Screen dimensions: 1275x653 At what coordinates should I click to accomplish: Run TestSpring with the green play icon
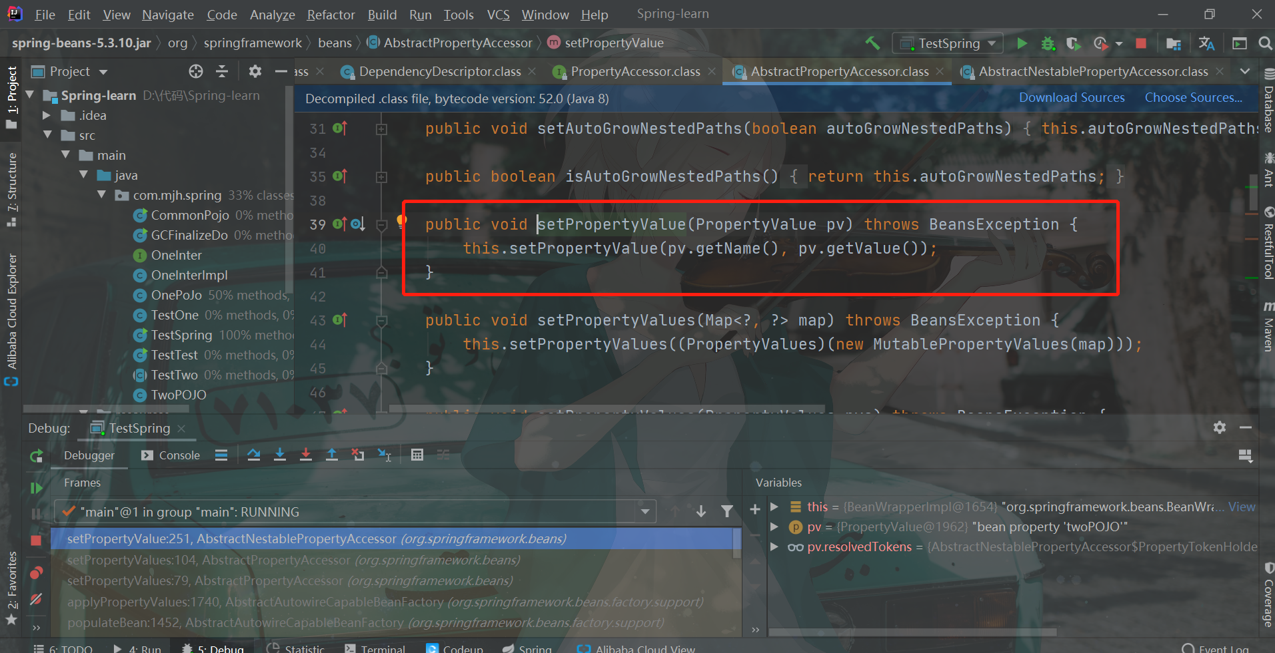click(1022, 43)
